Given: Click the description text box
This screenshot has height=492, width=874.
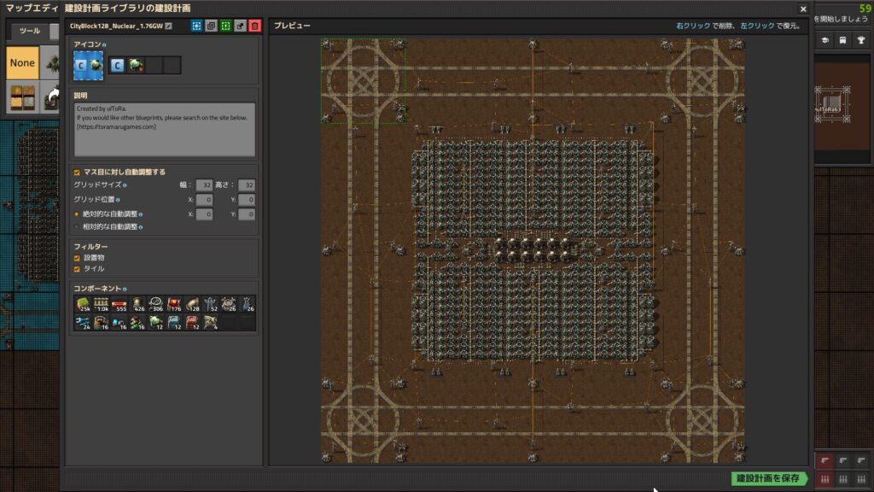Looking at the screenshot, I should pos(165,130).
